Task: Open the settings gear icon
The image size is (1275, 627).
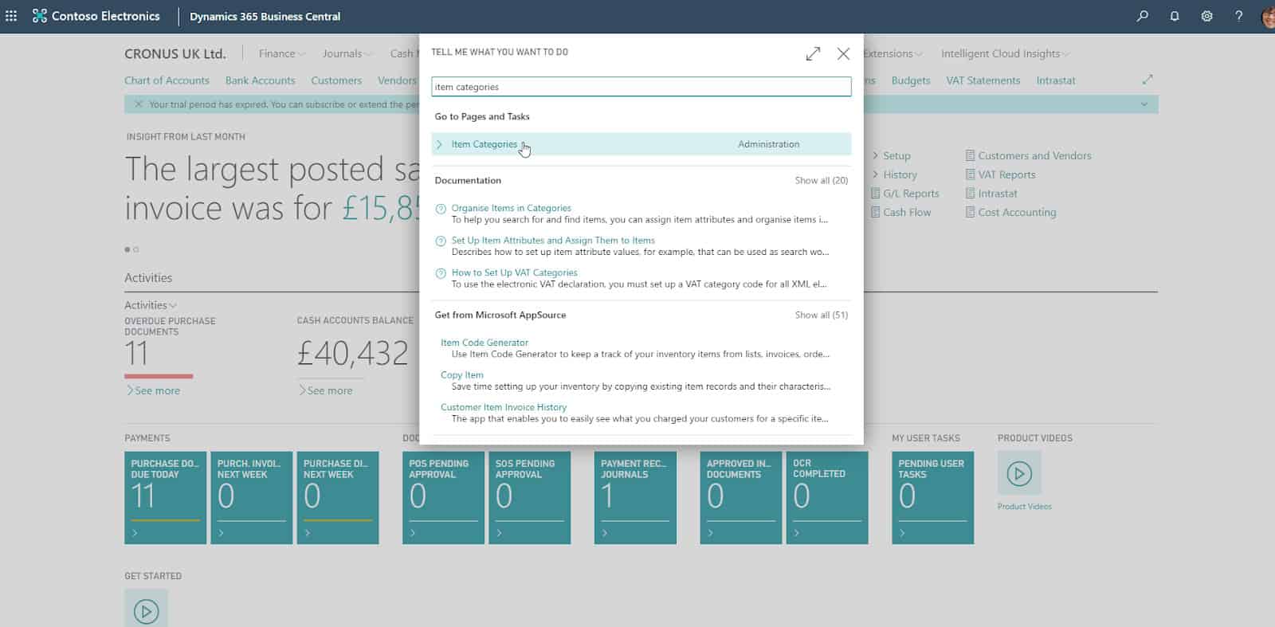Action: (1206, 16)
